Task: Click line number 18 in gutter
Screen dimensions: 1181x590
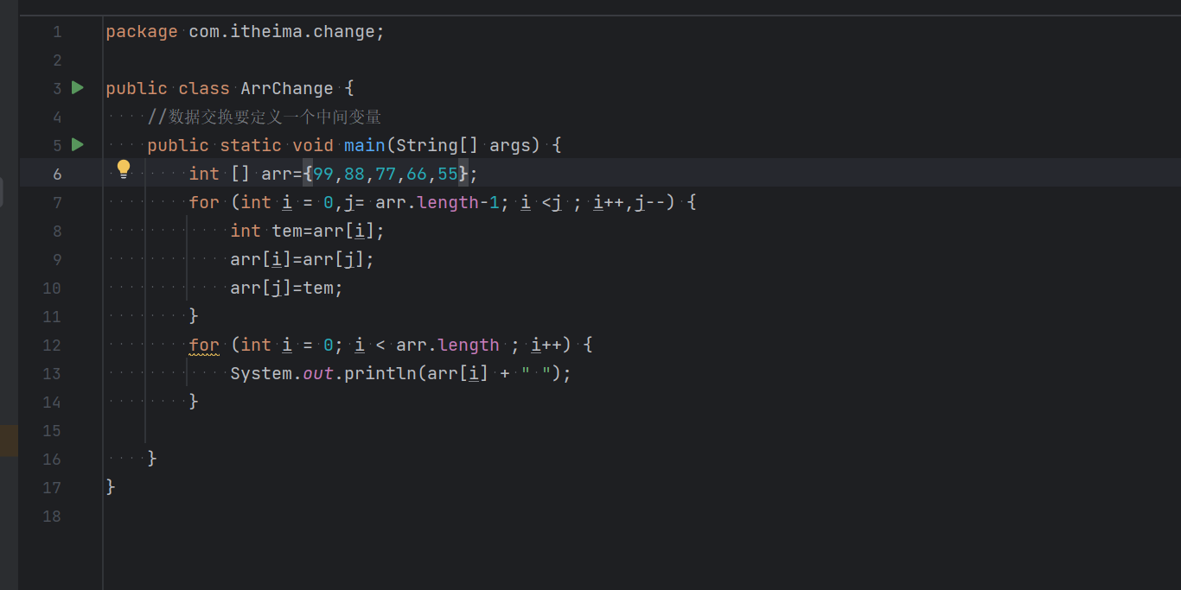Action: (52, 517)
